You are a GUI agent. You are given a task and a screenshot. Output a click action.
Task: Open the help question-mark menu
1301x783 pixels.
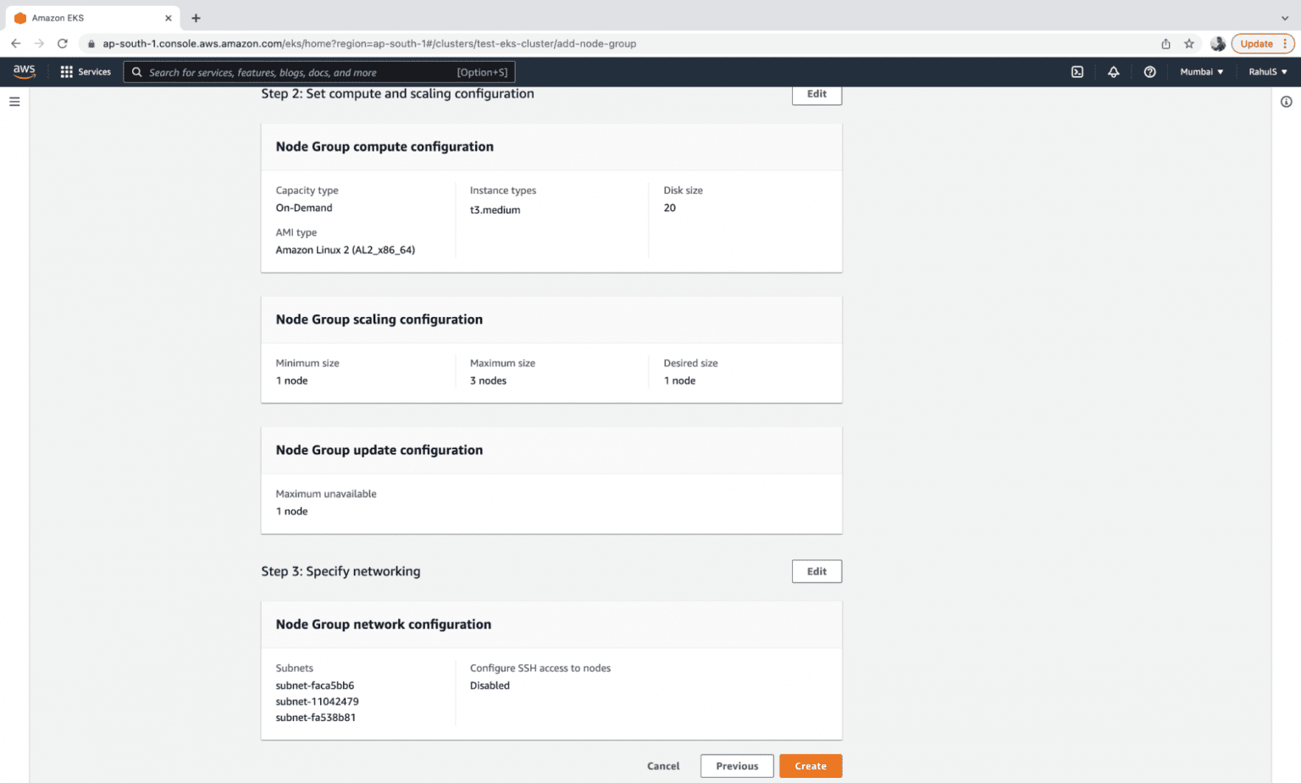[1150, 72]
